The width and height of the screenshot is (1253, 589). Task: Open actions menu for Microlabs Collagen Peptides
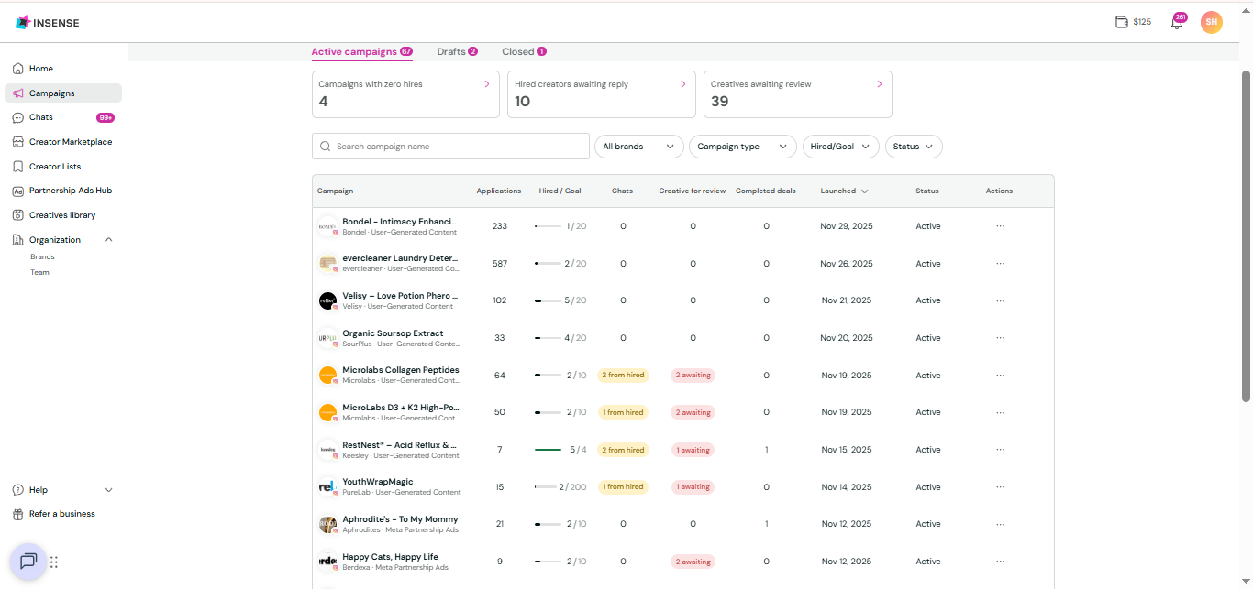click(1000, 376)
